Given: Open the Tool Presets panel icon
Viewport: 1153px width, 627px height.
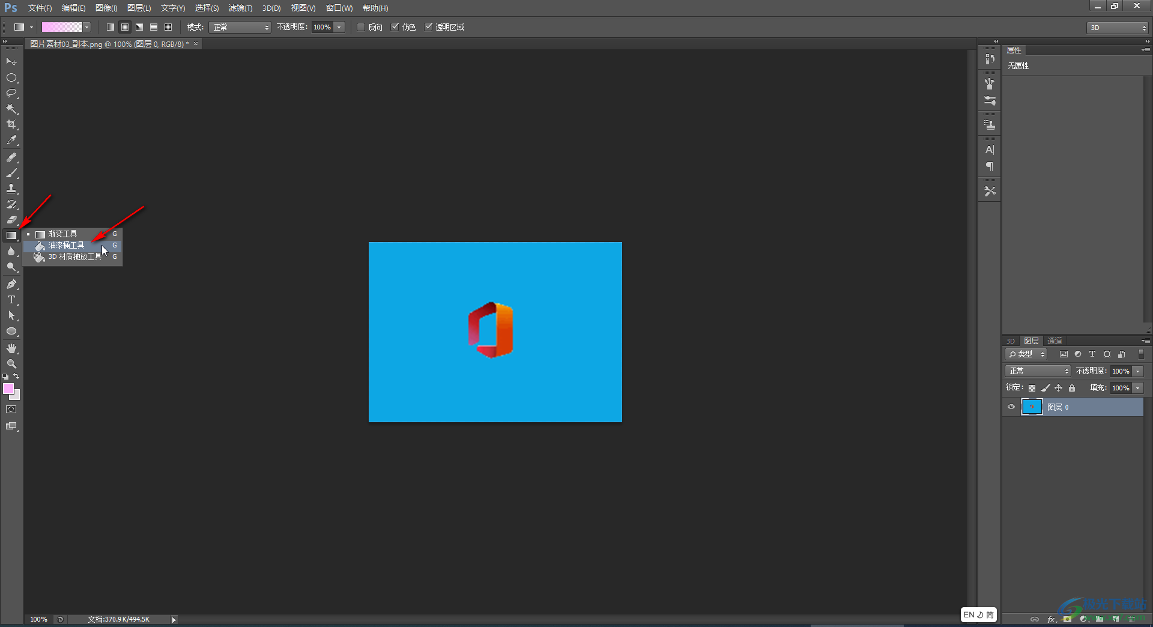Looking at the screenshot, I should (x=990, y=191).
